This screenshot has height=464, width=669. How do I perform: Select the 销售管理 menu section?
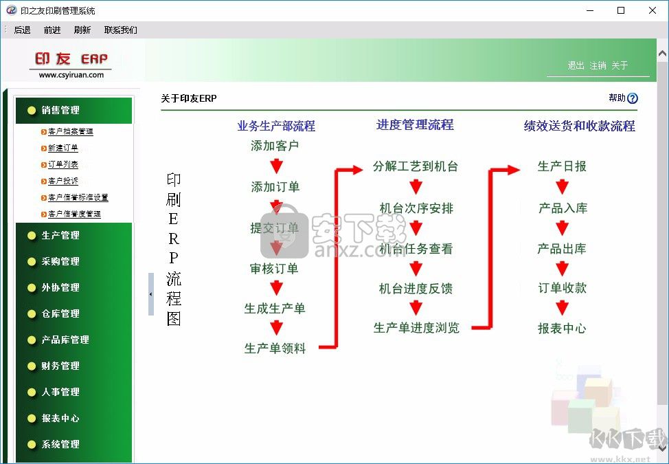(60, 110)
